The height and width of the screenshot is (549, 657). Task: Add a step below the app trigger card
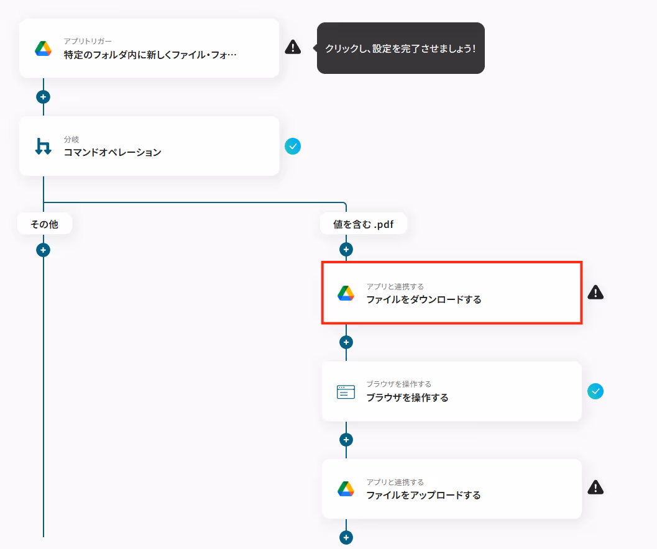coord(43,97)
